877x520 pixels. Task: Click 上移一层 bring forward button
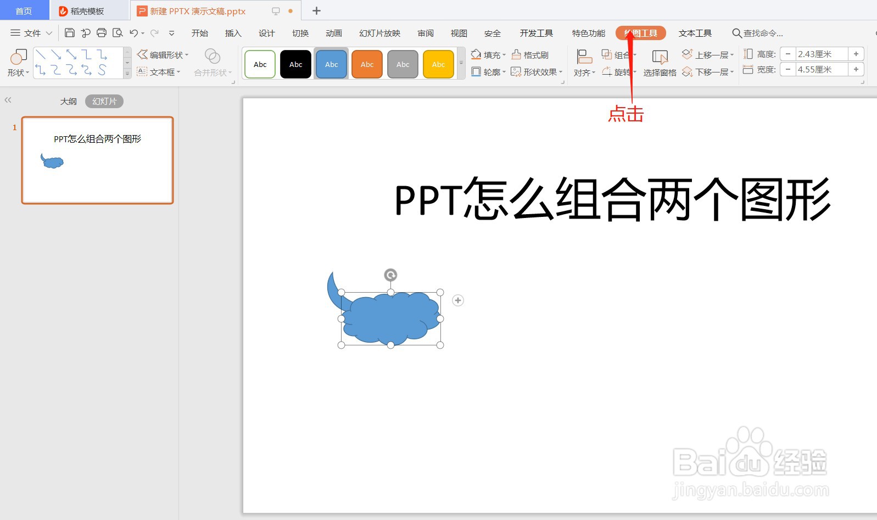click(x=707, y=55)
